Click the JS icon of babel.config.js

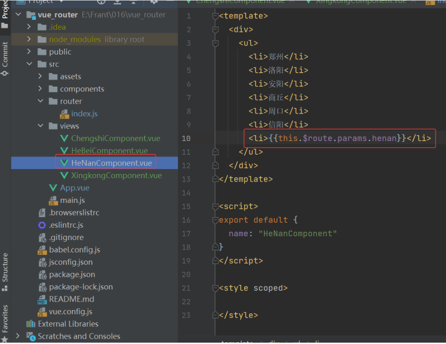pos(42,250)
